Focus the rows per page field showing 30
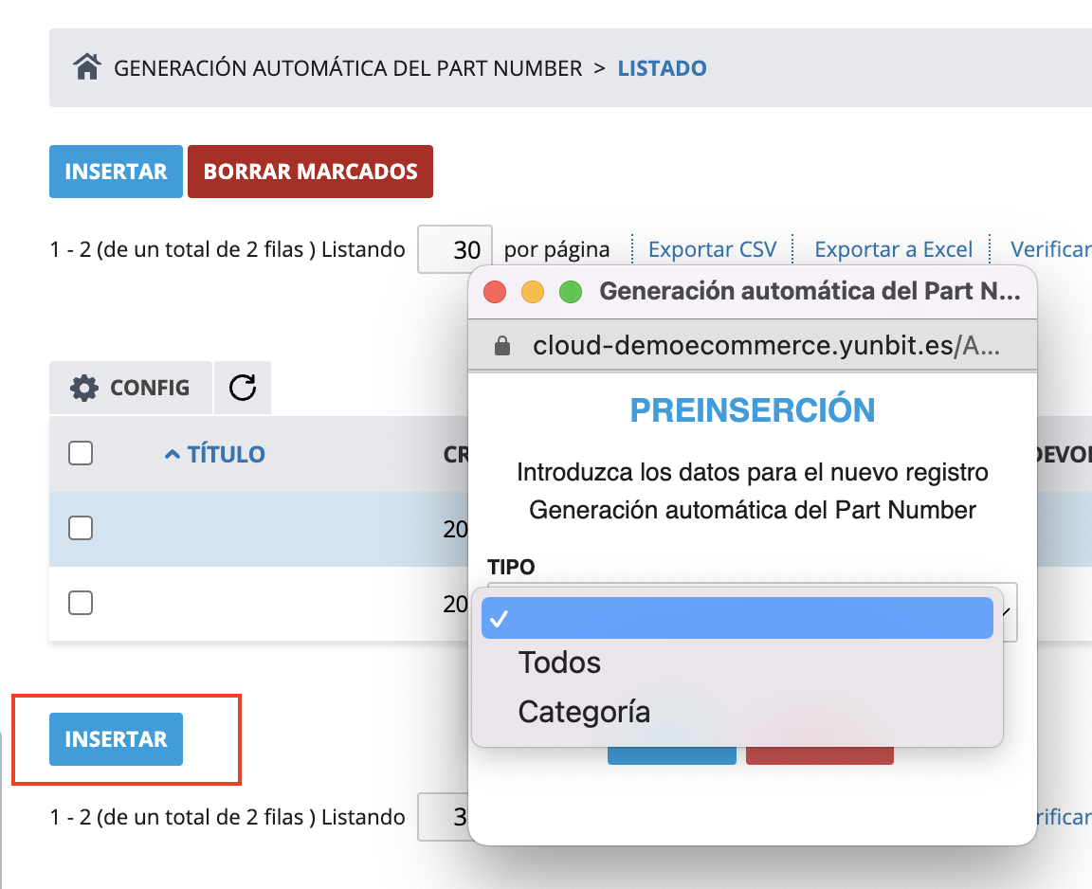The height and width of the screenshot is (889, 1092). pyautogui.click(x=455, y=249)
